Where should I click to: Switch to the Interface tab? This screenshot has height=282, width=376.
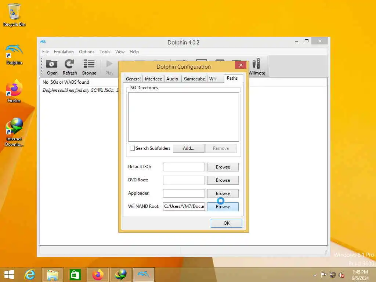pos(153,79)
